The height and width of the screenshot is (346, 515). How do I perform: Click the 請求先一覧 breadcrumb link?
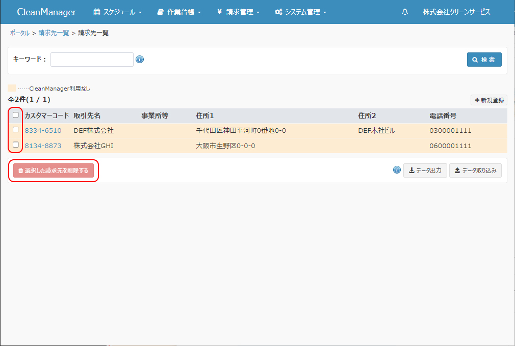54,33
